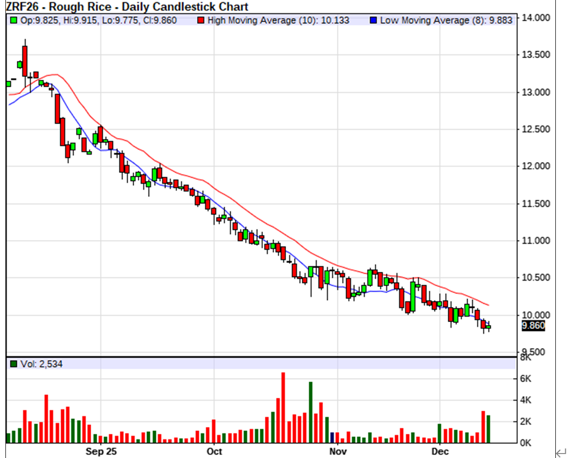581x458 pixels.
Task: Click the chart title ZRF26 - Rough Rice
Action: click(127, 6)
